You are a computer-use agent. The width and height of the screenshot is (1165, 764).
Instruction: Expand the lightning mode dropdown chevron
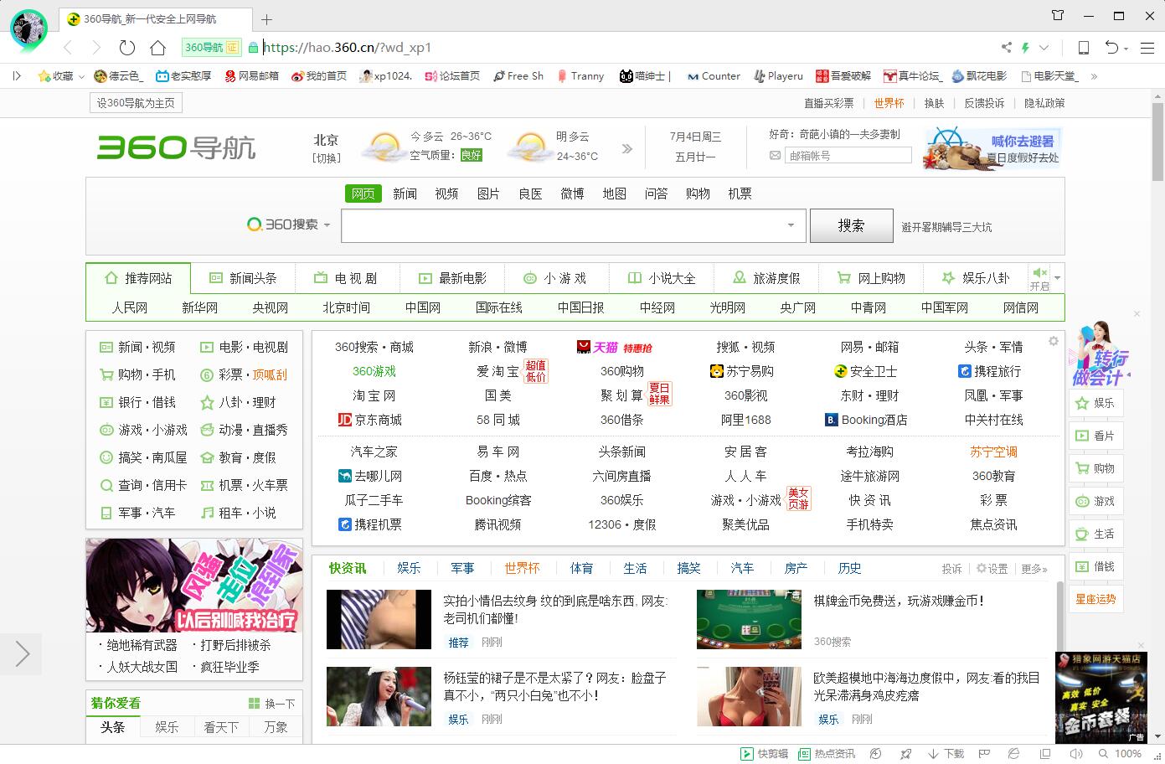(x=1044, y=48)
